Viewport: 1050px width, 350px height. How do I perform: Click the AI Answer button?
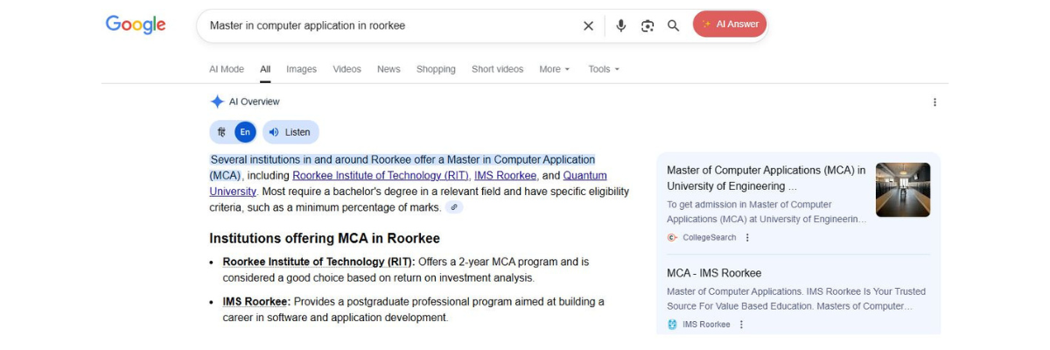730,24
